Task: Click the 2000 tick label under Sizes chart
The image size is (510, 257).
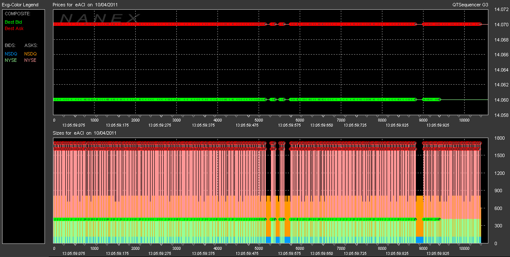Action: tap(135, 249)
